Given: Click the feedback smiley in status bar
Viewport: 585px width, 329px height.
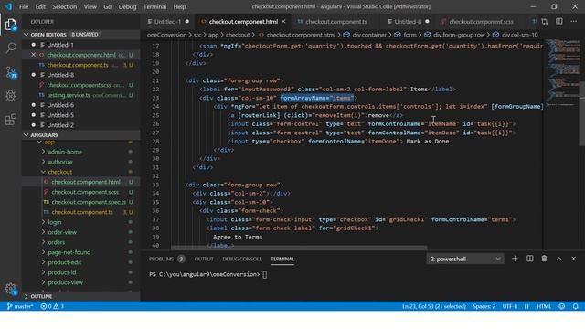Looking at the screenshot, I should point(562,306).
